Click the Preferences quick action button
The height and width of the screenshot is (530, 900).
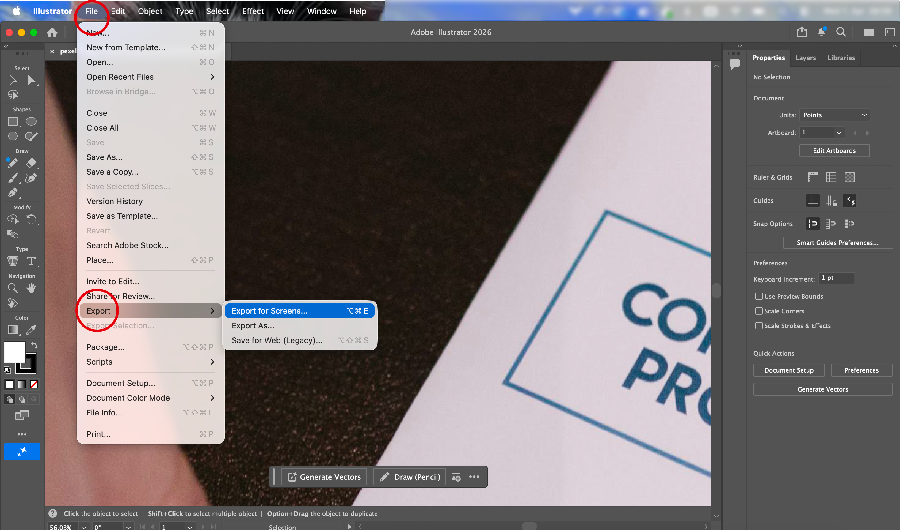click(x=861, y=370)
